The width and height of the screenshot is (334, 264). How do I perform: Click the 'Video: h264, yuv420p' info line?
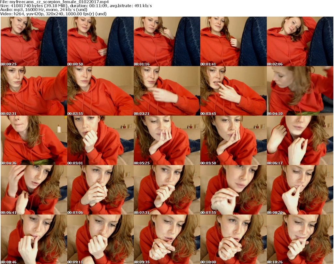53,14
